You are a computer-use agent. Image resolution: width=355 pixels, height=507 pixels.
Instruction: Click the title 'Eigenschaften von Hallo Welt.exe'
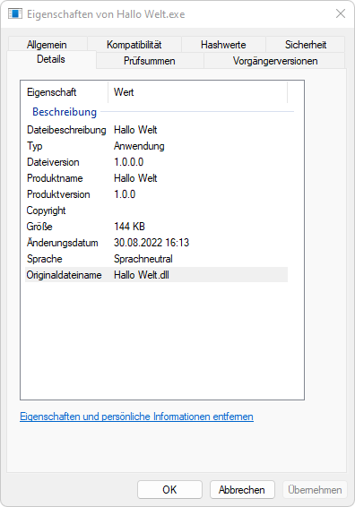point(106,14)
